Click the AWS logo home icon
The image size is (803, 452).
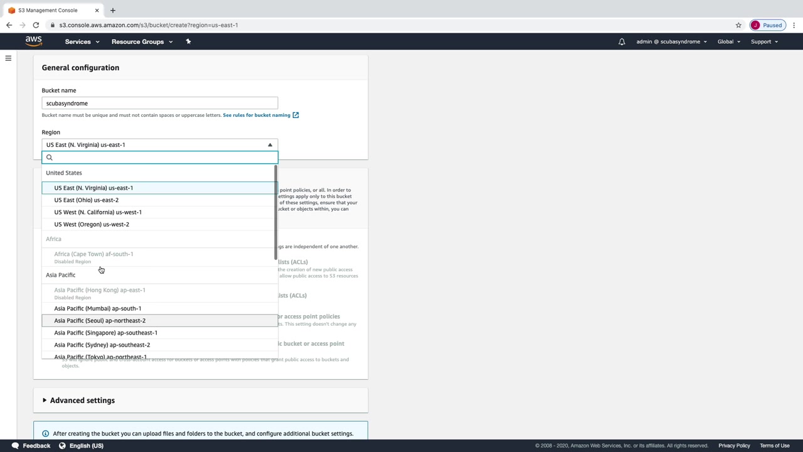point(34,41)
